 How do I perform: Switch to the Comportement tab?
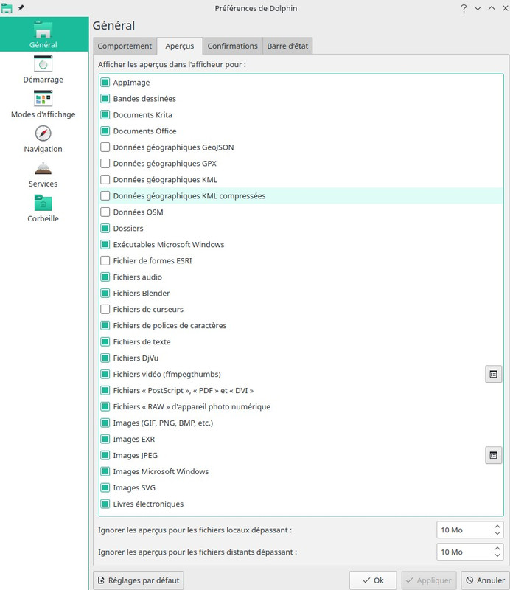pos(125,46)
